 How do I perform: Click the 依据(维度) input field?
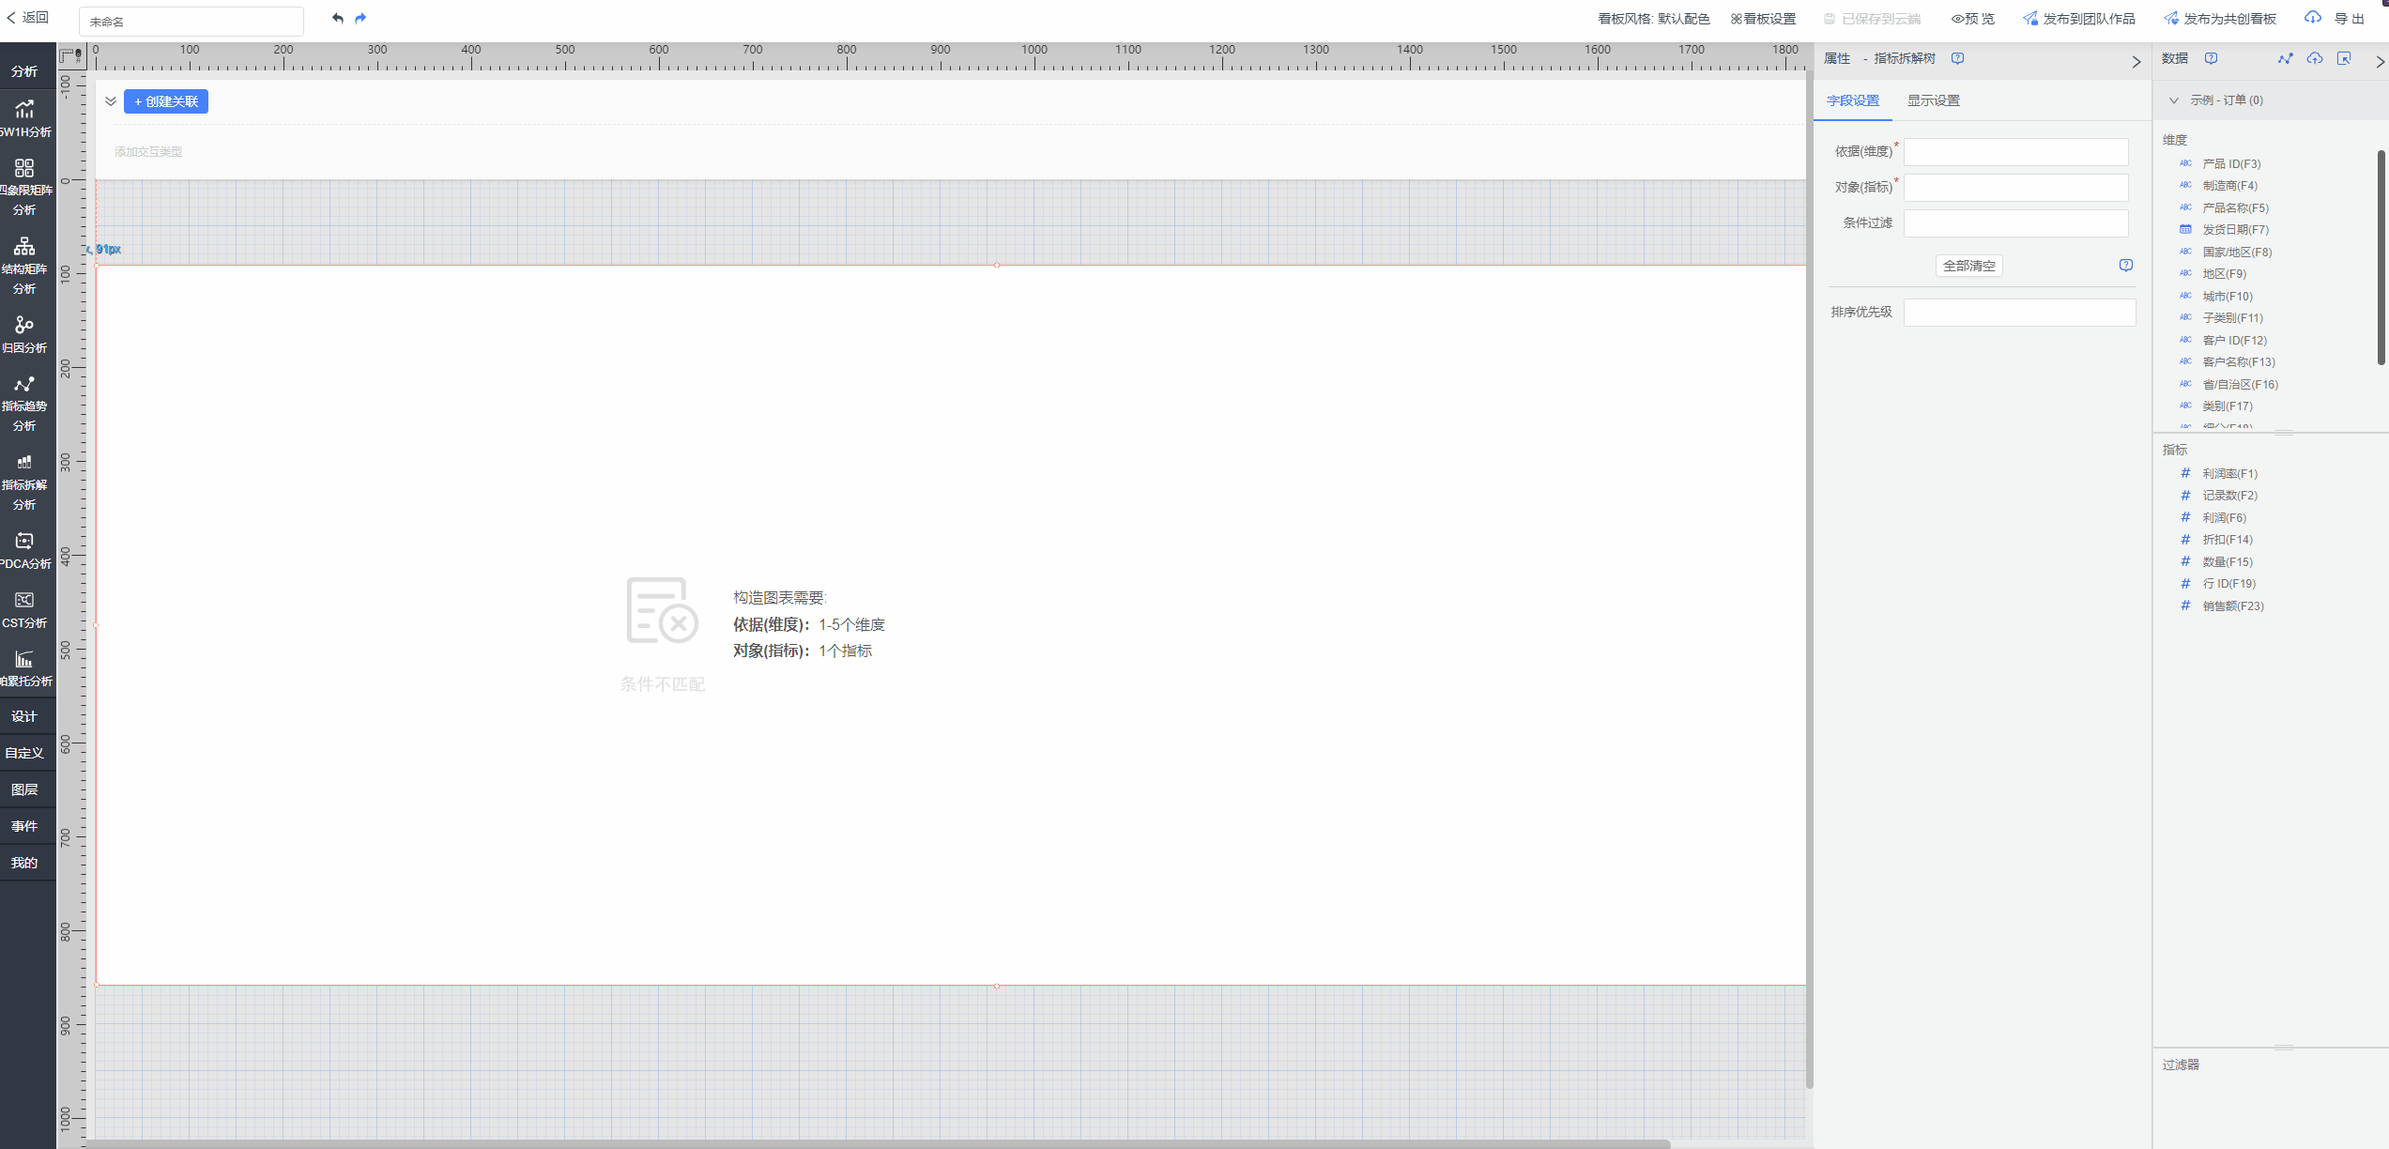click(x=2015, y=152)
